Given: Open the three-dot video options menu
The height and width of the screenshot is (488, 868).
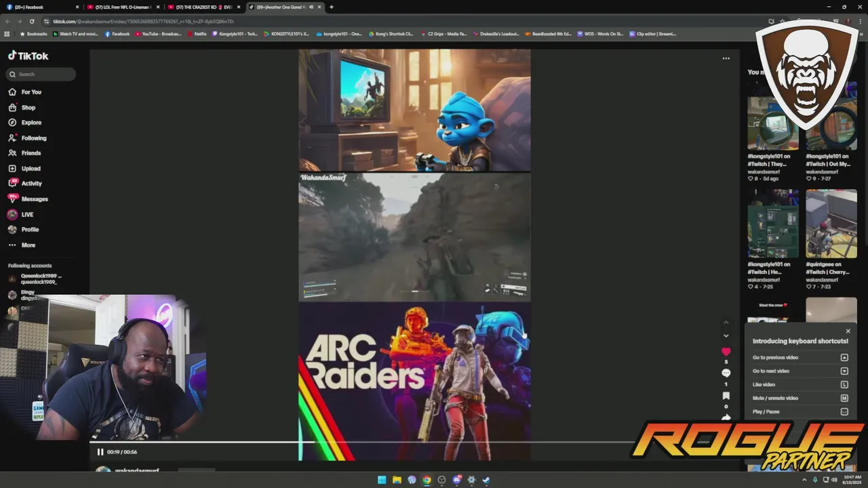Looking at the screenshot, I should tap(726, 58).
